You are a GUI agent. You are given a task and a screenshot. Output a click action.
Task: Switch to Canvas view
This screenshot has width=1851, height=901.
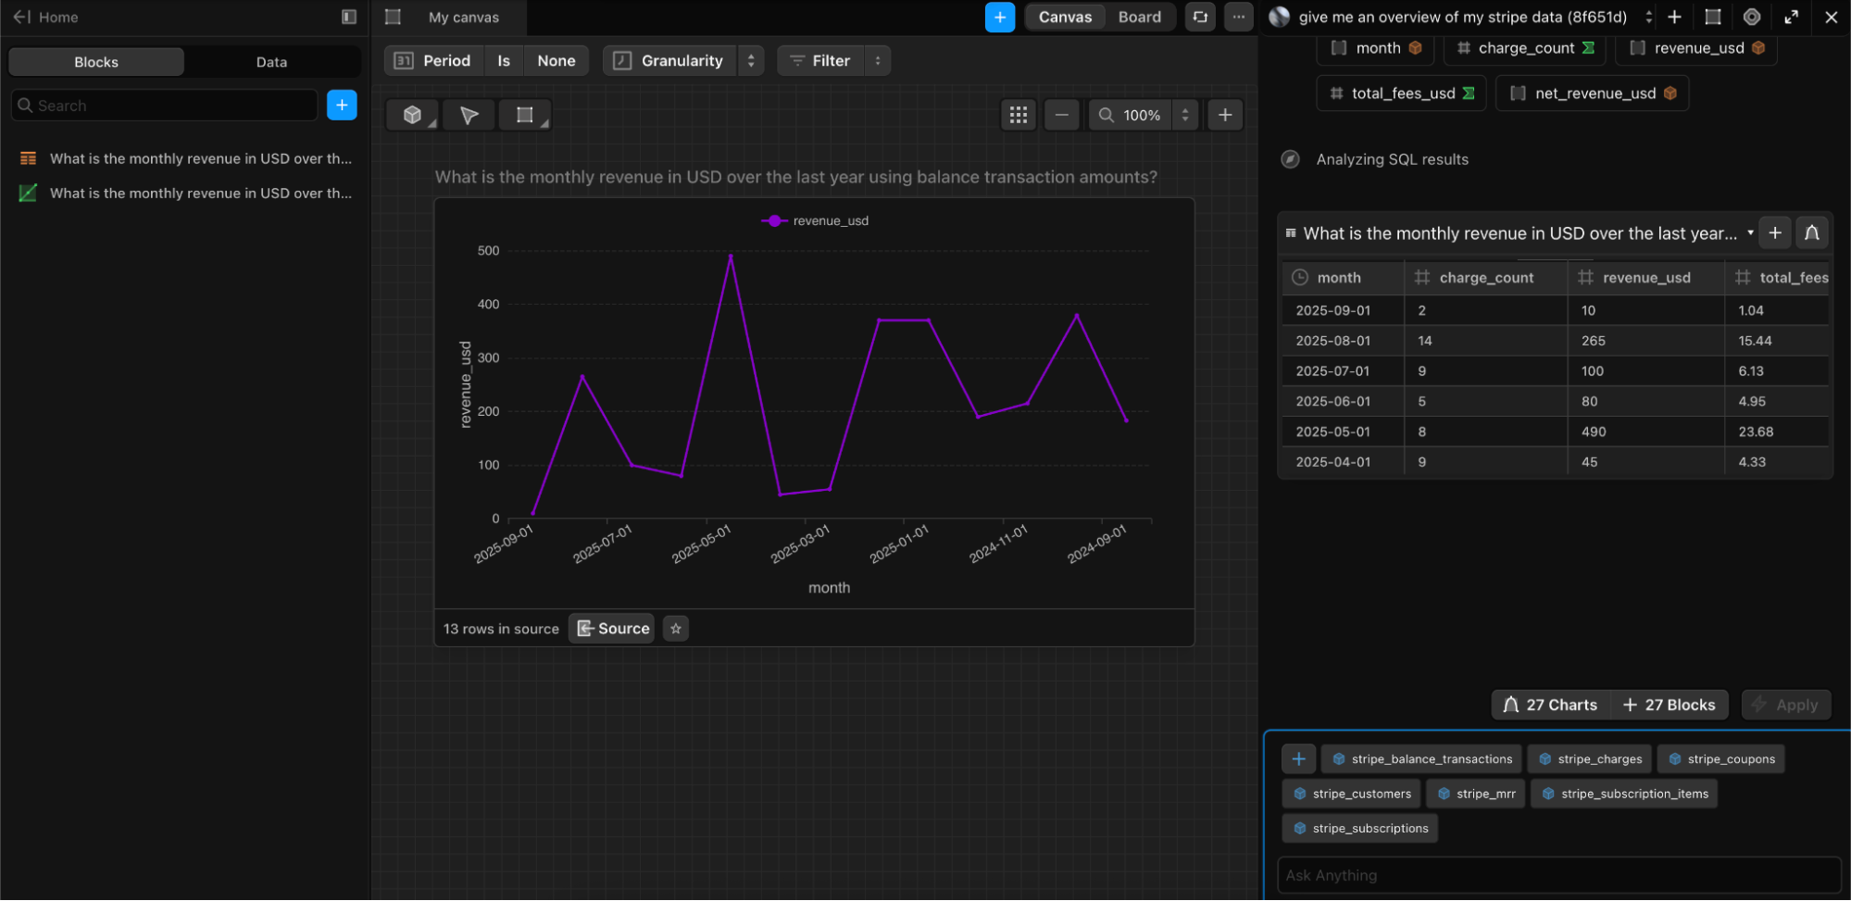coord(1065,17)
